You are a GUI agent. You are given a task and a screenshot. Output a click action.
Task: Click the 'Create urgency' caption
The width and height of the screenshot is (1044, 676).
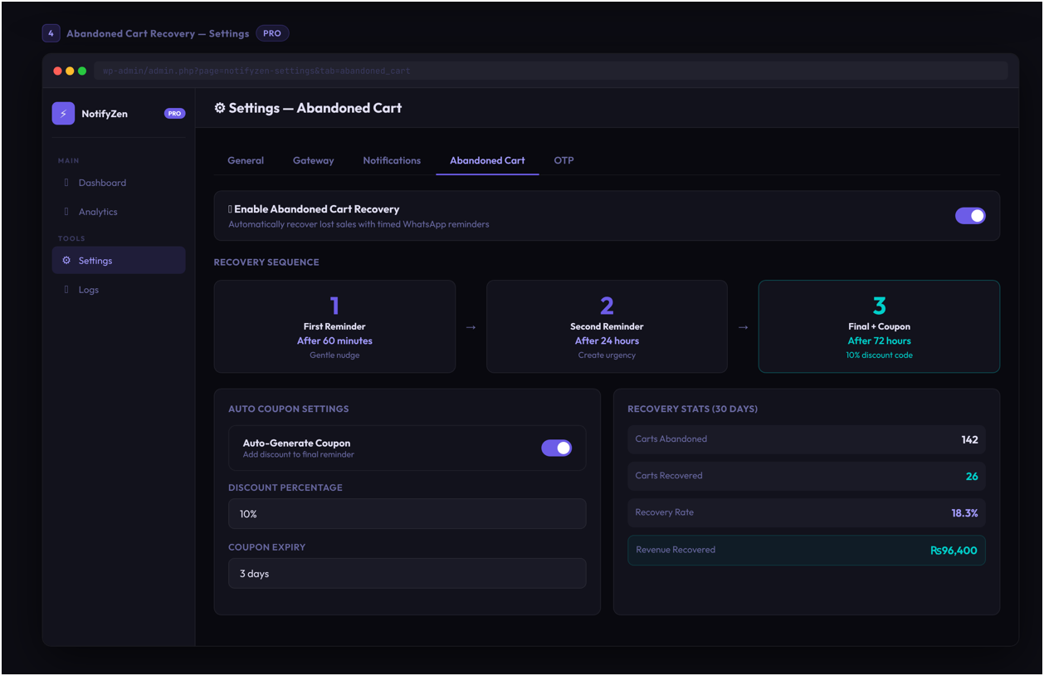coord(607,355)
